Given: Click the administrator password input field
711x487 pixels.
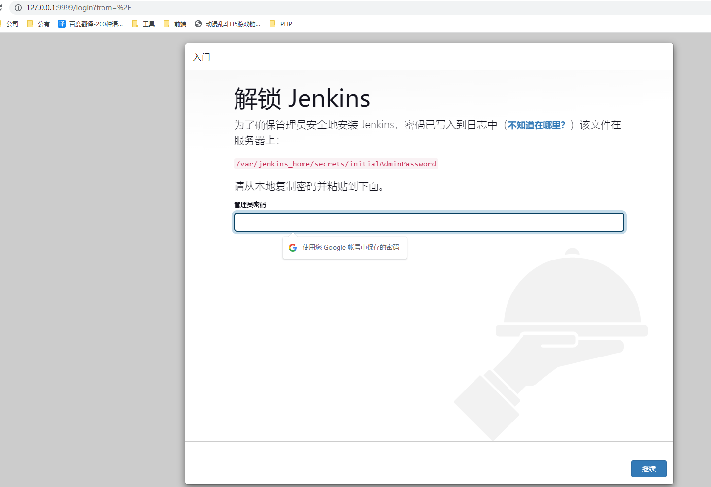Looking at the screenshot, I should pyautogui.click(x=429, y=222).
